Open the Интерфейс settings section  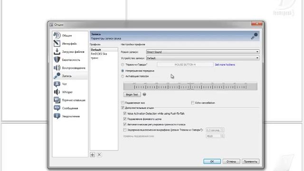tap(70, 44)
